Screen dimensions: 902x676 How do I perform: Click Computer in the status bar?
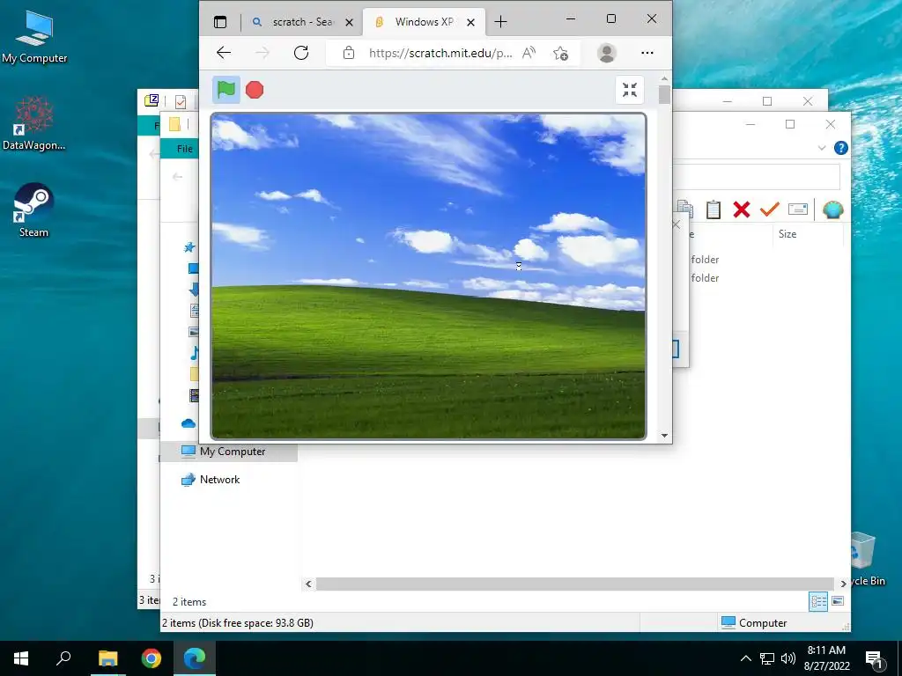[754, 623]
